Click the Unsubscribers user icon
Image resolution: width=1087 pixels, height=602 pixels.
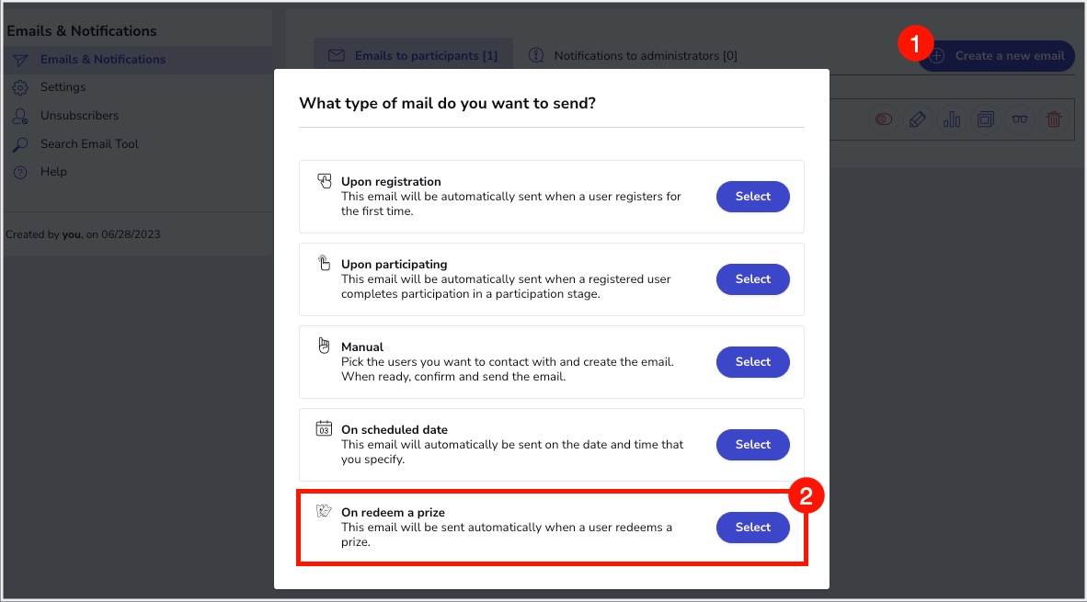20,116
